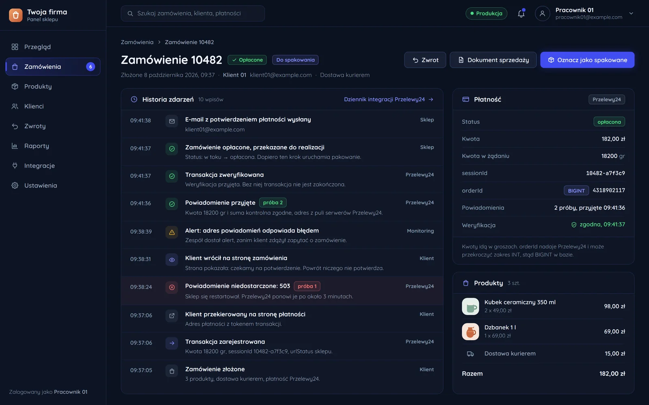Click the BIGINT badge next to orderId

576,190
